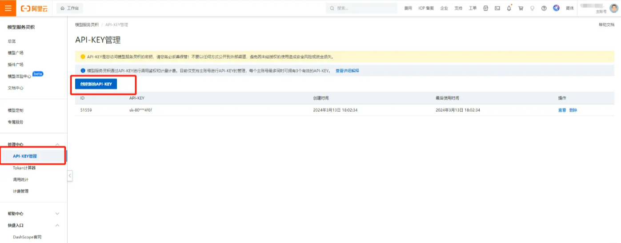The width and height of the screenshot is (621, 243).
Task: Open 模型定制 in the sidebar
Action: (16, 110)
